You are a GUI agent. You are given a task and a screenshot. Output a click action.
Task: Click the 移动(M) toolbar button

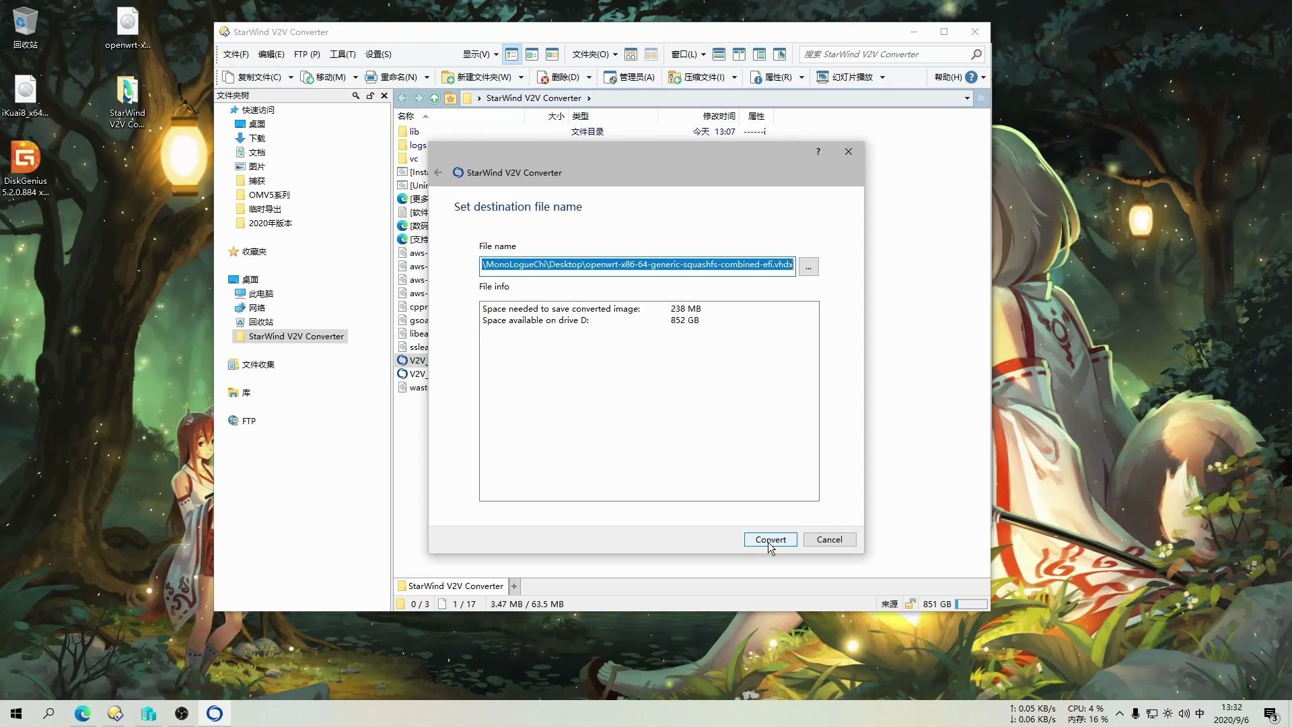coord(324,77)
